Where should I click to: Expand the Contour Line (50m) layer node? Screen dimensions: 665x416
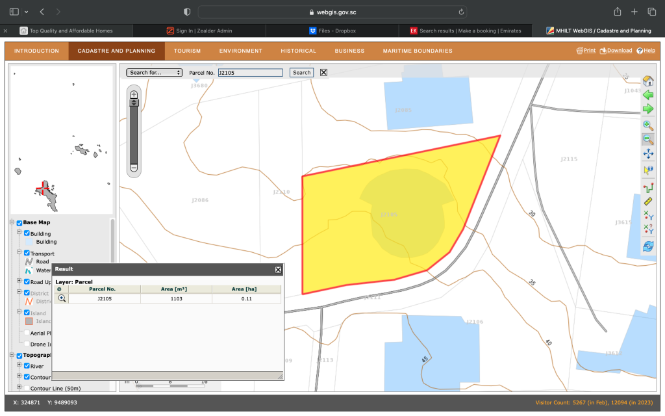(19, 388)
